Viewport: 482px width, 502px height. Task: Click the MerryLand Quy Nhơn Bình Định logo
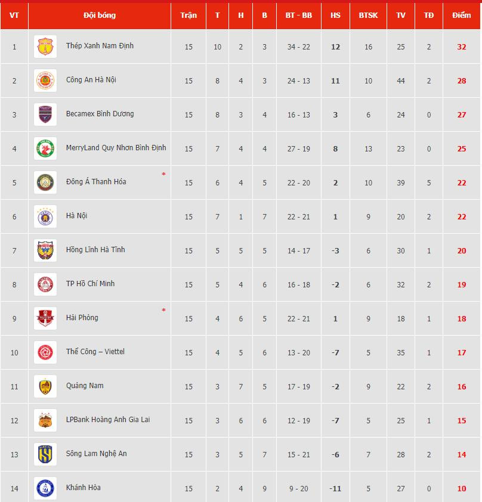[x=45, y=148]
